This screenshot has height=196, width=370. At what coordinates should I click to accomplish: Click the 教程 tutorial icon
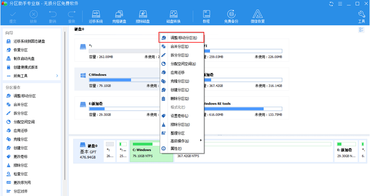point(206,16)
